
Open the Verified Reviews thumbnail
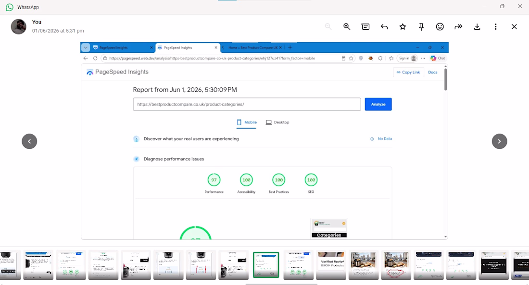coord(331,265)
